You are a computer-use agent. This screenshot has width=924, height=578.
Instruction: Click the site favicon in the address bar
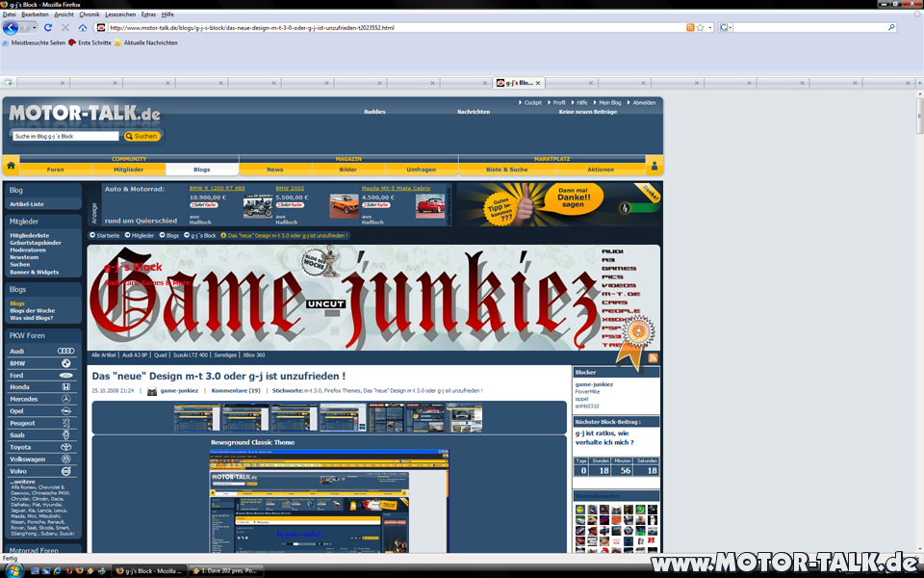101,27
